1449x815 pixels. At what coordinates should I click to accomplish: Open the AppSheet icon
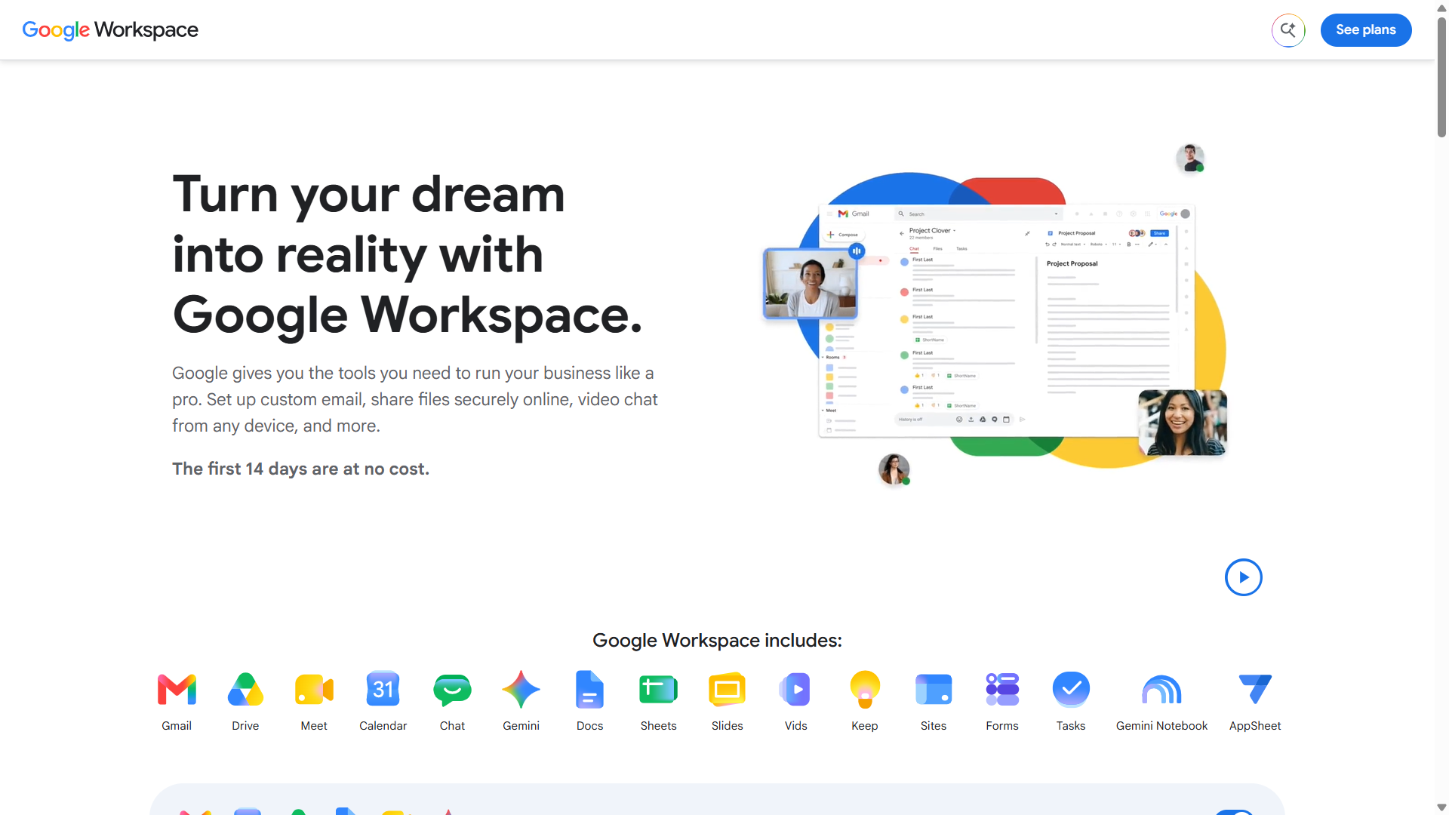1255,689
